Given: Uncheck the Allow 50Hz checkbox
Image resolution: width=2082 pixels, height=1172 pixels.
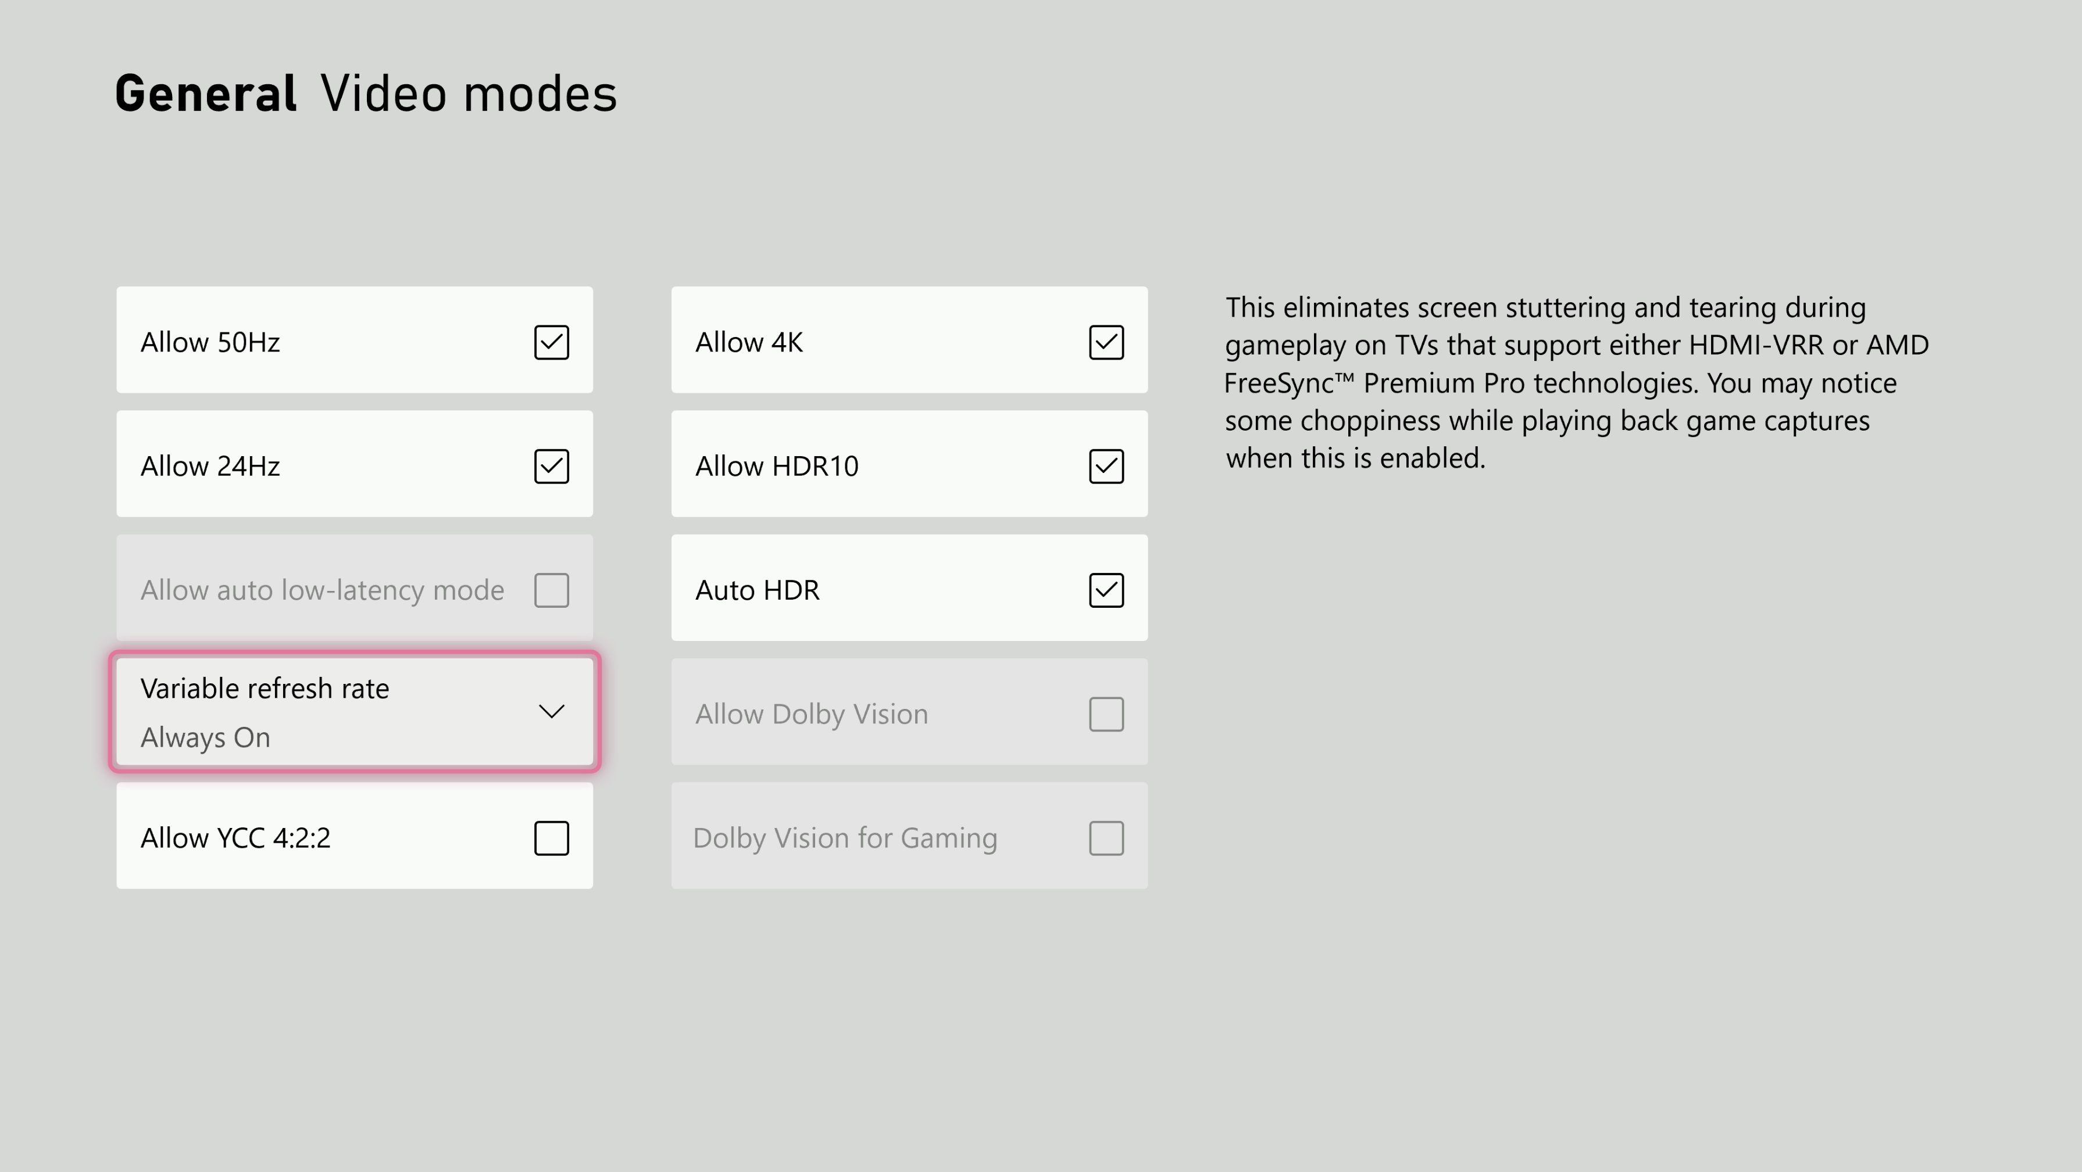Looking at the screenshot, I should (x=552, y=342).
